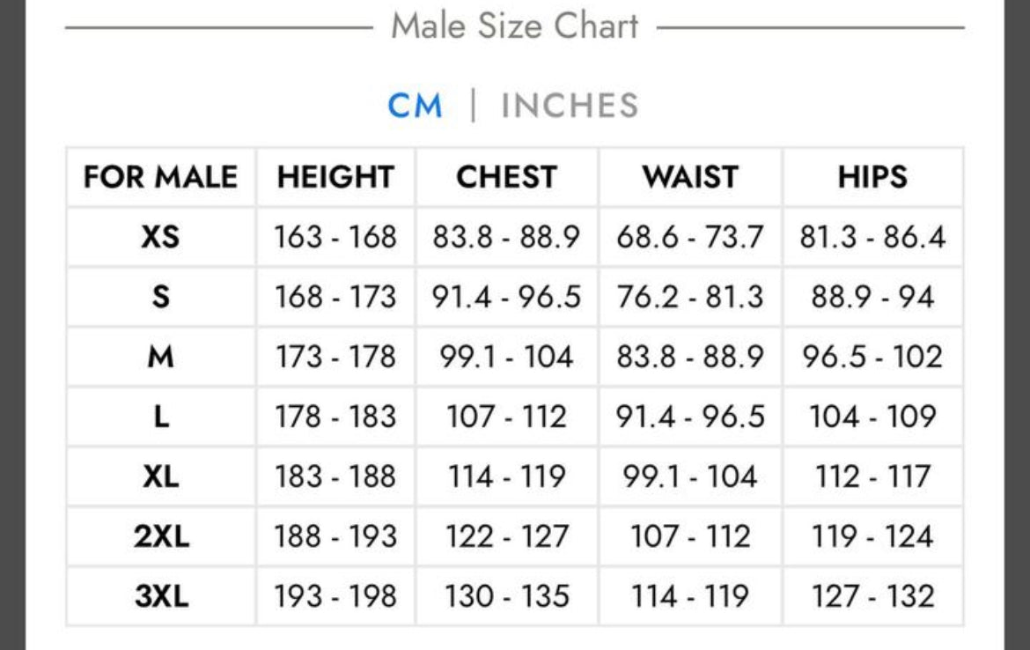Switch units to INCHES tab
The height and width of the screenshot is (650, 1030).
coord(570,107)
